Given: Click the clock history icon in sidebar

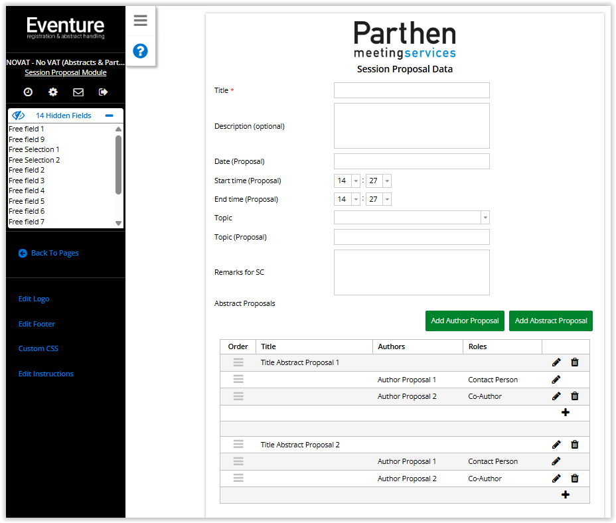Looking at the screenshot, I should [x=29, y=92].
